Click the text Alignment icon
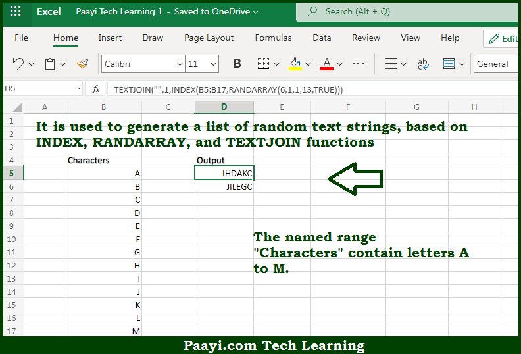The height and width of the screenshot is (354, 521). tap(390, 63)
